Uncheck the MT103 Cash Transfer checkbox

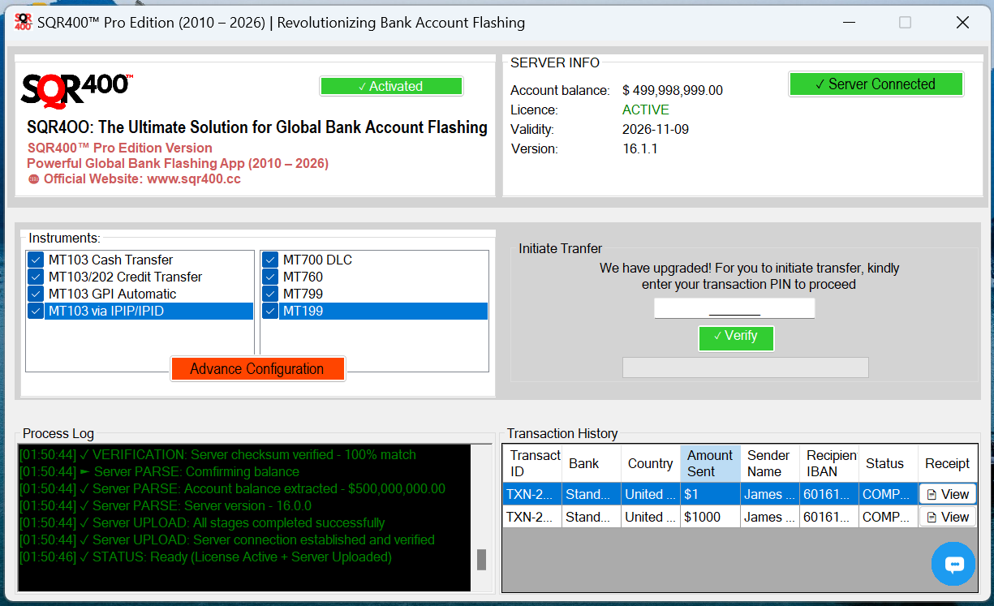(x=36, y=260)
